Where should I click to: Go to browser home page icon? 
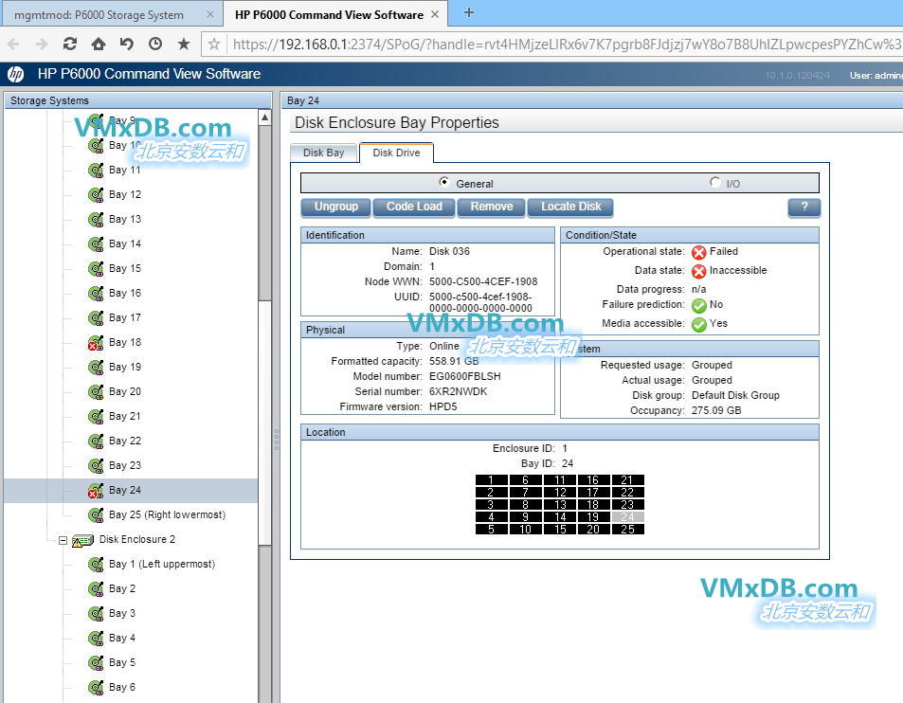pyautogui.click(x=99, y=44)
